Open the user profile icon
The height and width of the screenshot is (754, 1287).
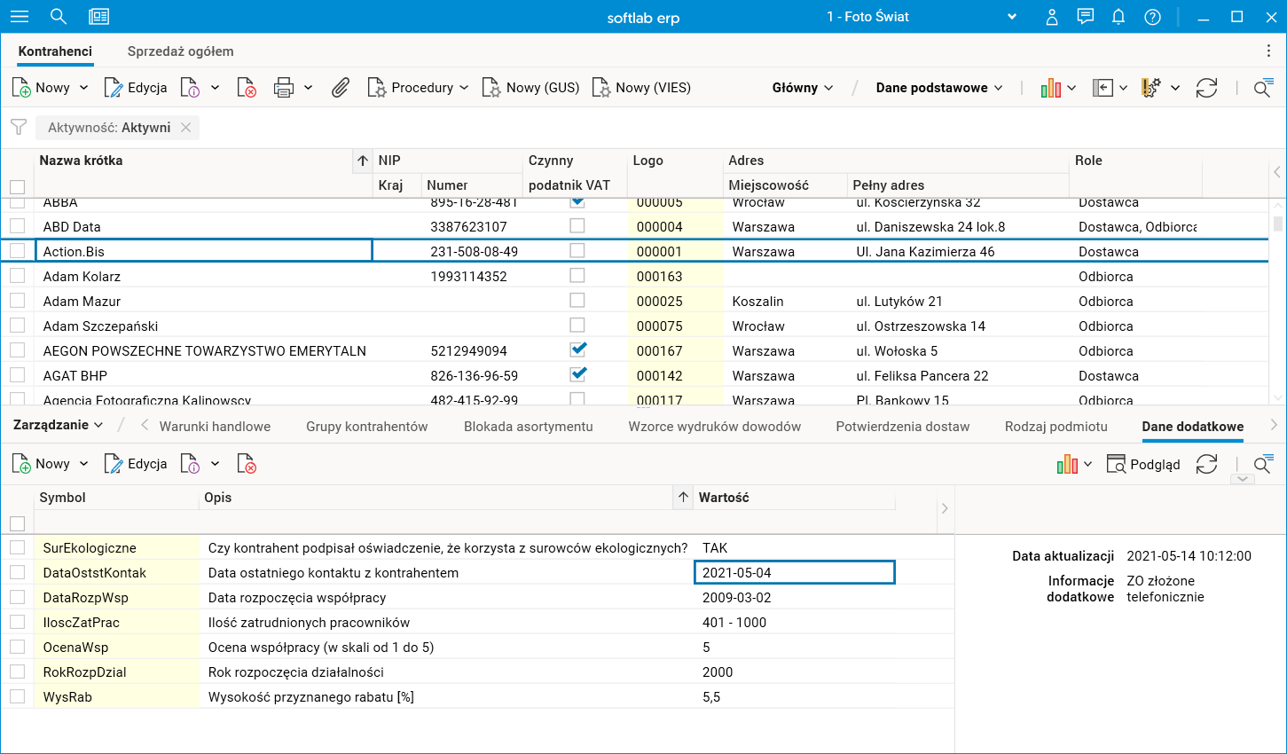(1052, 17)
